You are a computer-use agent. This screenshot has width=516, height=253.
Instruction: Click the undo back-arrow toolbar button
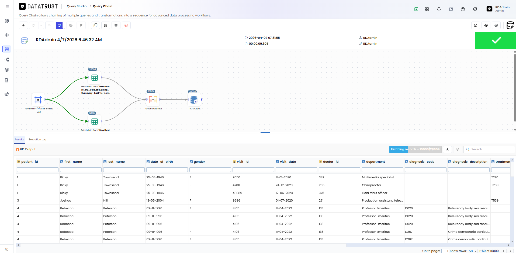coord(50,25)
